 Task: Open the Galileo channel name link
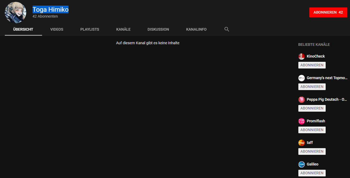(x=313, y=164)
